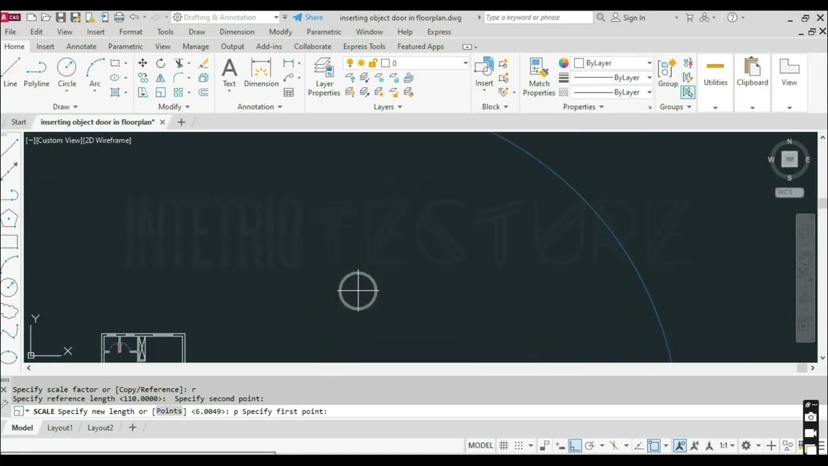828x466 pixels.
Task: Open Layer Properties manager
Action: 324,76
